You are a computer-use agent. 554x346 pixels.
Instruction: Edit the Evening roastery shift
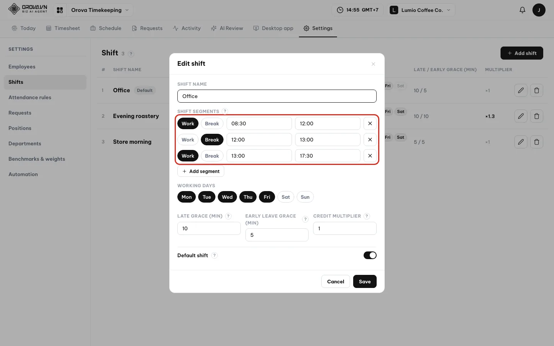coord(521,116)
